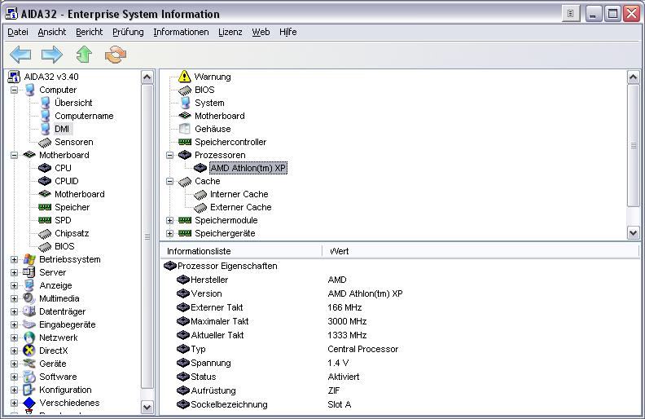The image size is (645, 419).
Task: Click the DirectX yellow X icon
Action: pyautogui.click(x=29, y=351)
